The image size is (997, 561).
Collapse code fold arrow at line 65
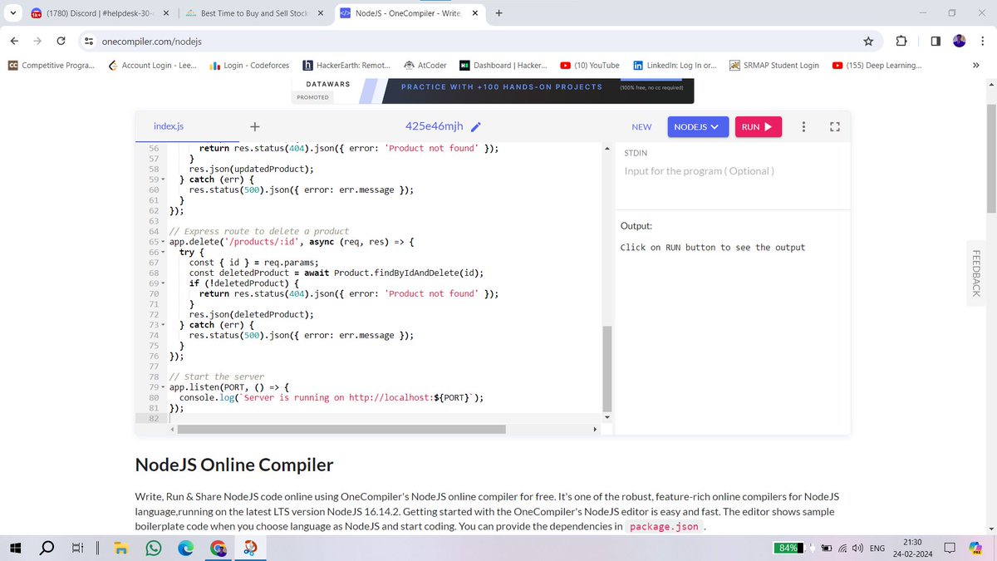(163, 242)
